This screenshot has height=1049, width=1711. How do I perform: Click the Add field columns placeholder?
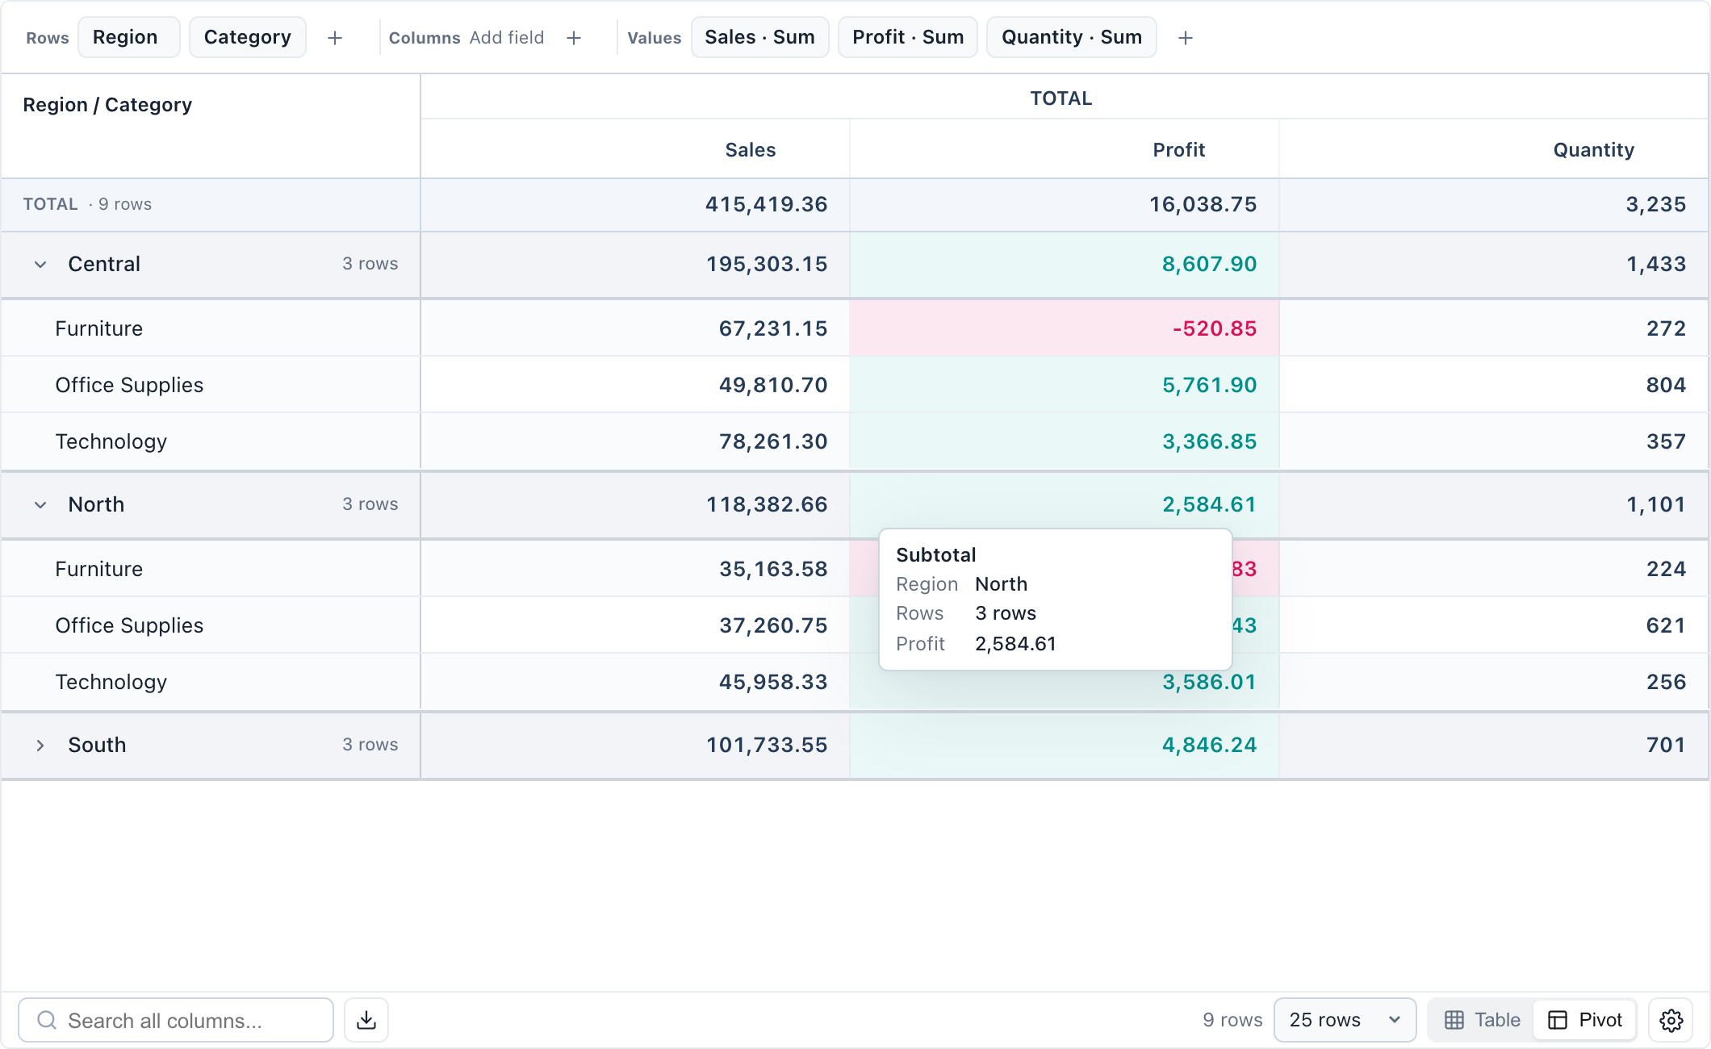tap(507, 38)
